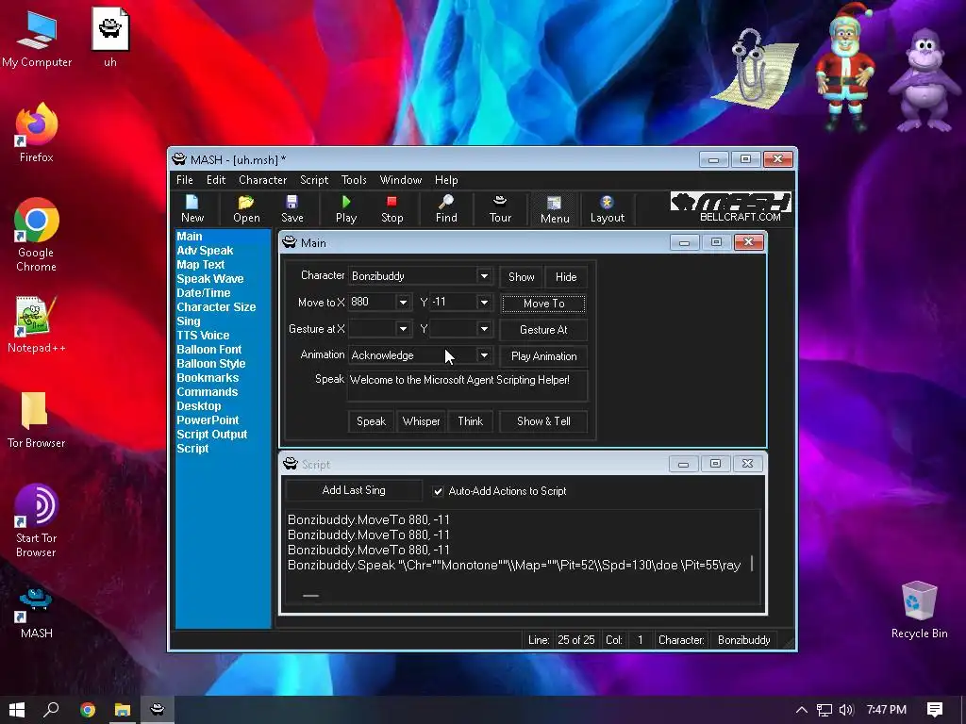Open the Tor Browser folder
The image size is (966, 724).
(x=36, y=420)
